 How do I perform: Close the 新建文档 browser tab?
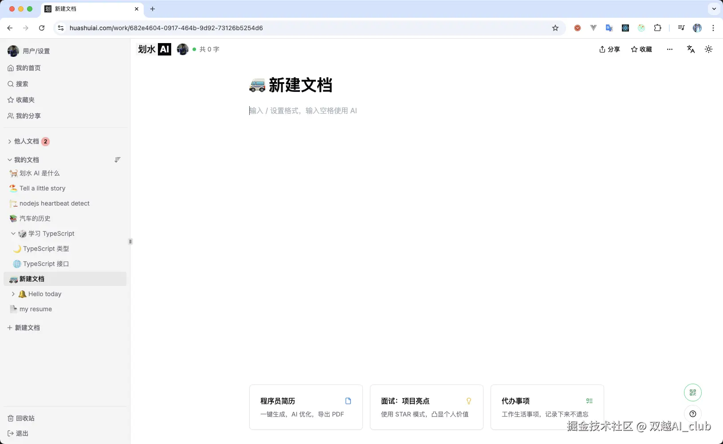[x=137, y=9]
